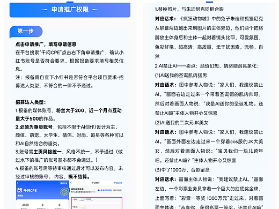Click the 对应话术 label before 《疯狂动物城》
The image size is (279, 209).
166,19
